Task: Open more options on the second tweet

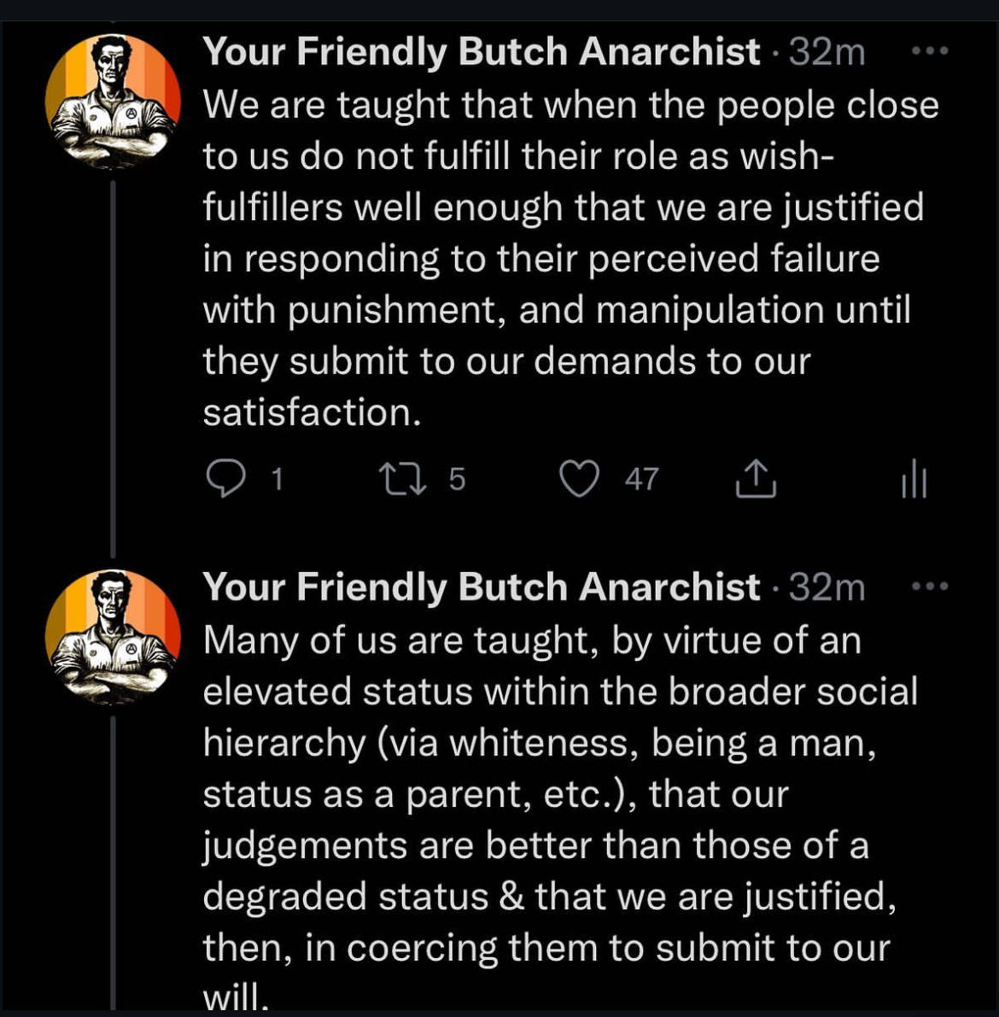Action: pos(930,587)
